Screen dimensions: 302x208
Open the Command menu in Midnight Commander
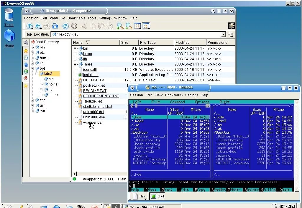coord(177,102)
